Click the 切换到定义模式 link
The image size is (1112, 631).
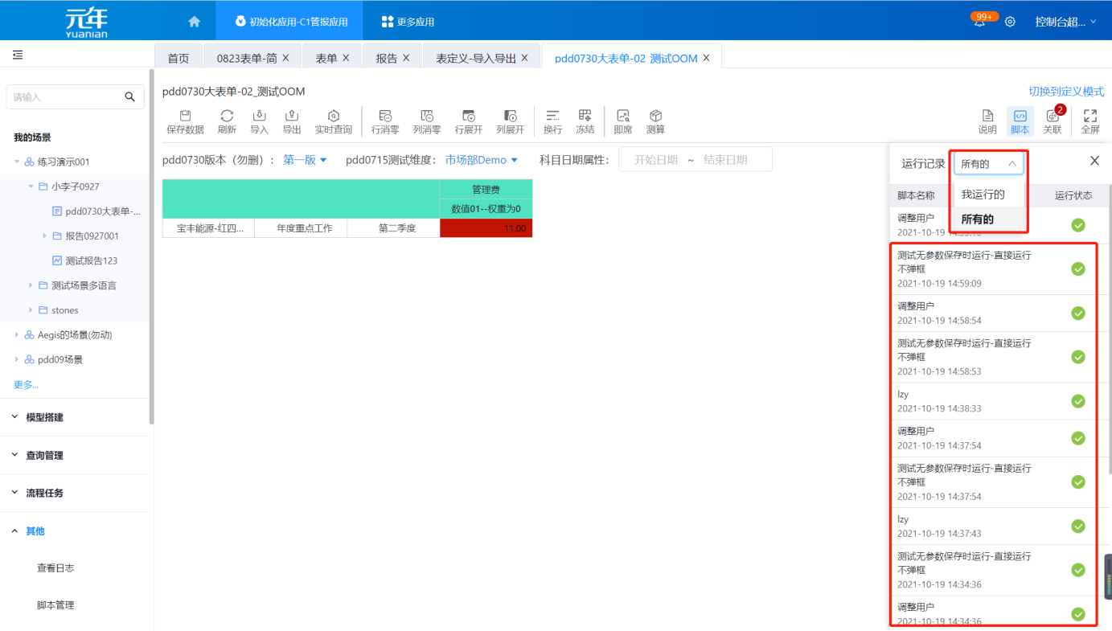1065,92
